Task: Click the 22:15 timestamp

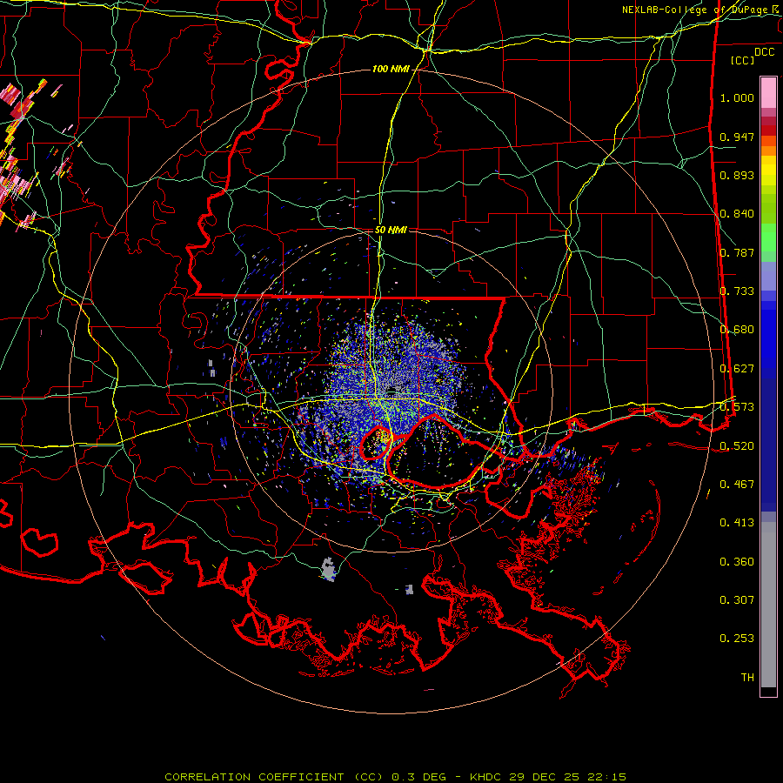Action: click(607, 777)
